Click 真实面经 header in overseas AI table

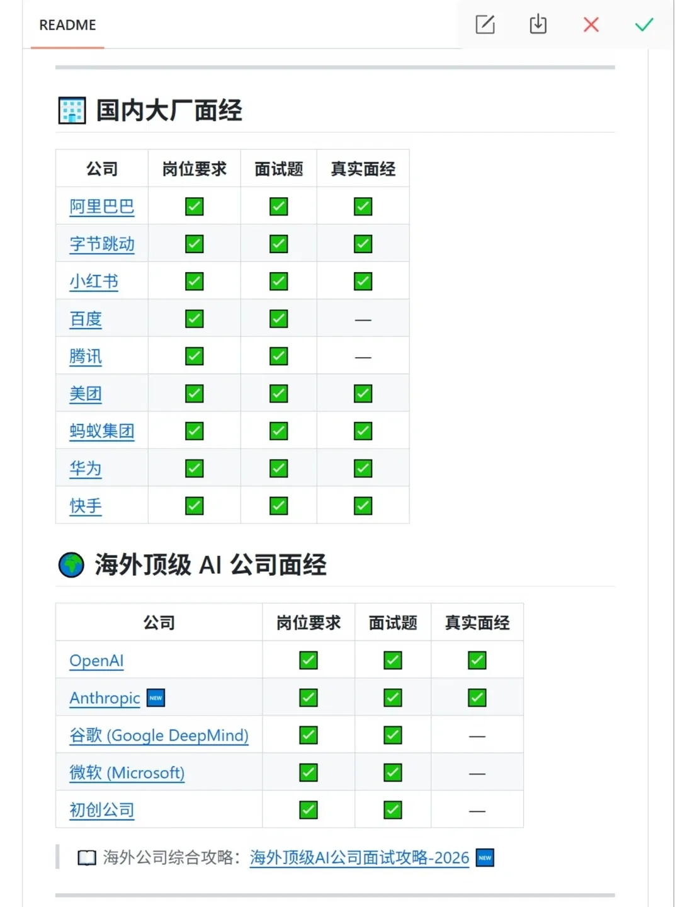[x=477, y=623]
